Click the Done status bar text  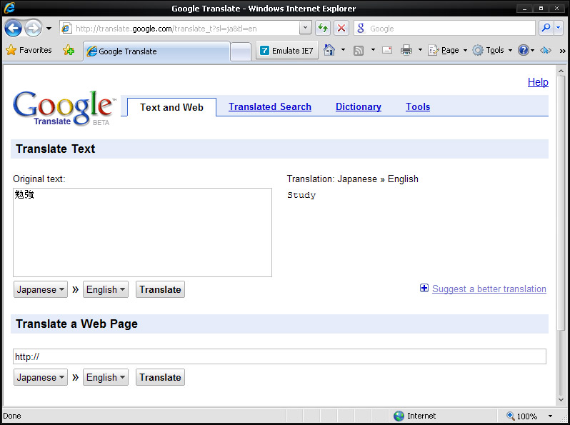(12, 416)
